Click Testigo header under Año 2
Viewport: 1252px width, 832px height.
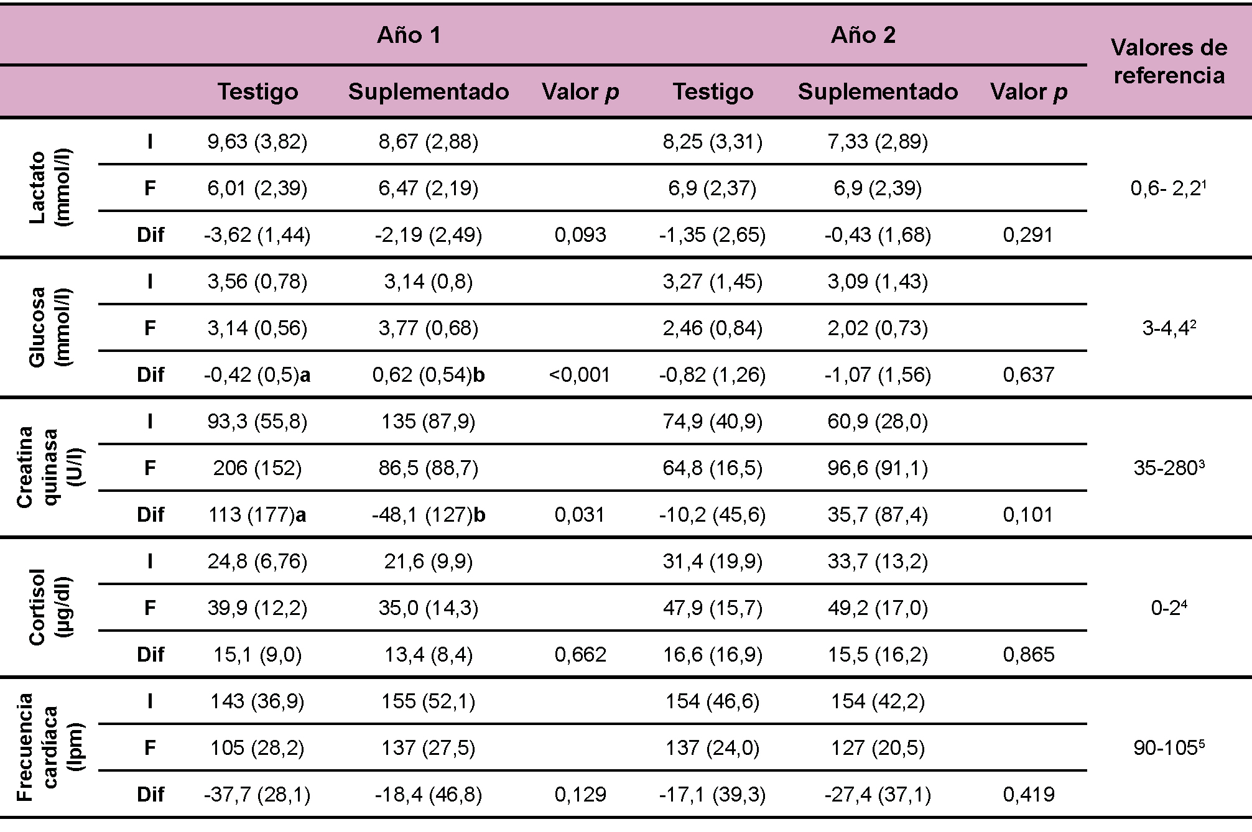click(x=713, y=92)
